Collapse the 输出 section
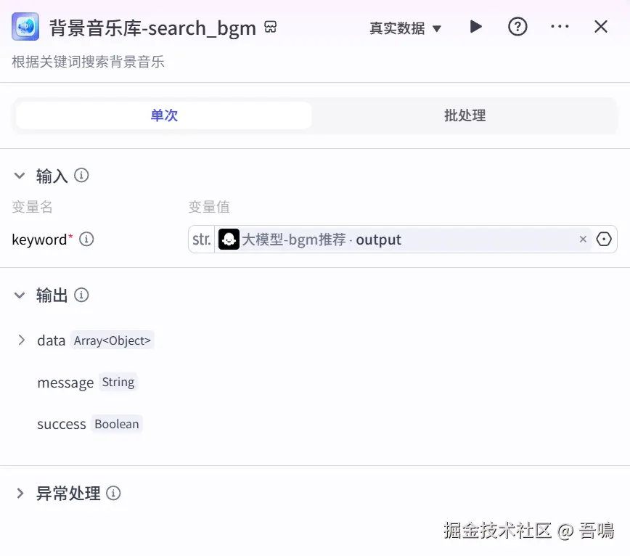 tap(20, 295)
